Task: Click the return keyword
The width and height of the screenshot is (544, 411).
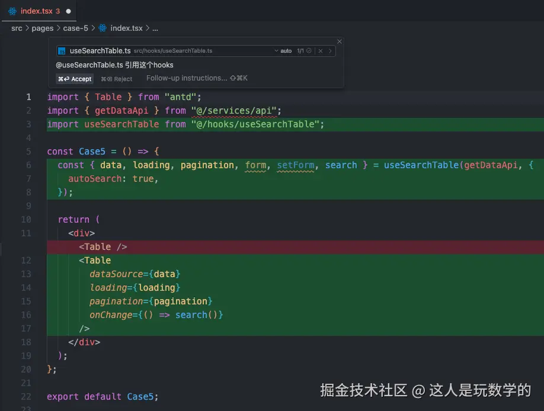Action: (73, 220)
